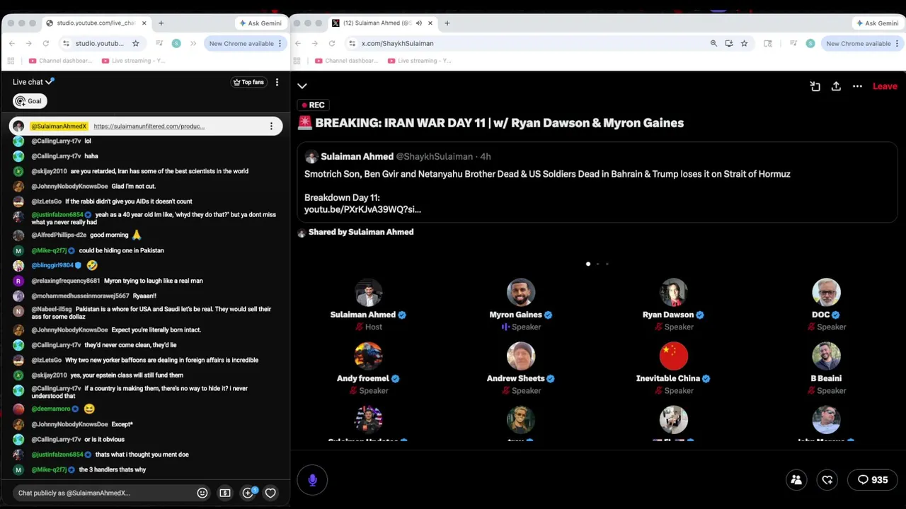Viewport: 906px width, 509px height.
Task: Collapse the Space with down chevron
Action: pos(302,86)
